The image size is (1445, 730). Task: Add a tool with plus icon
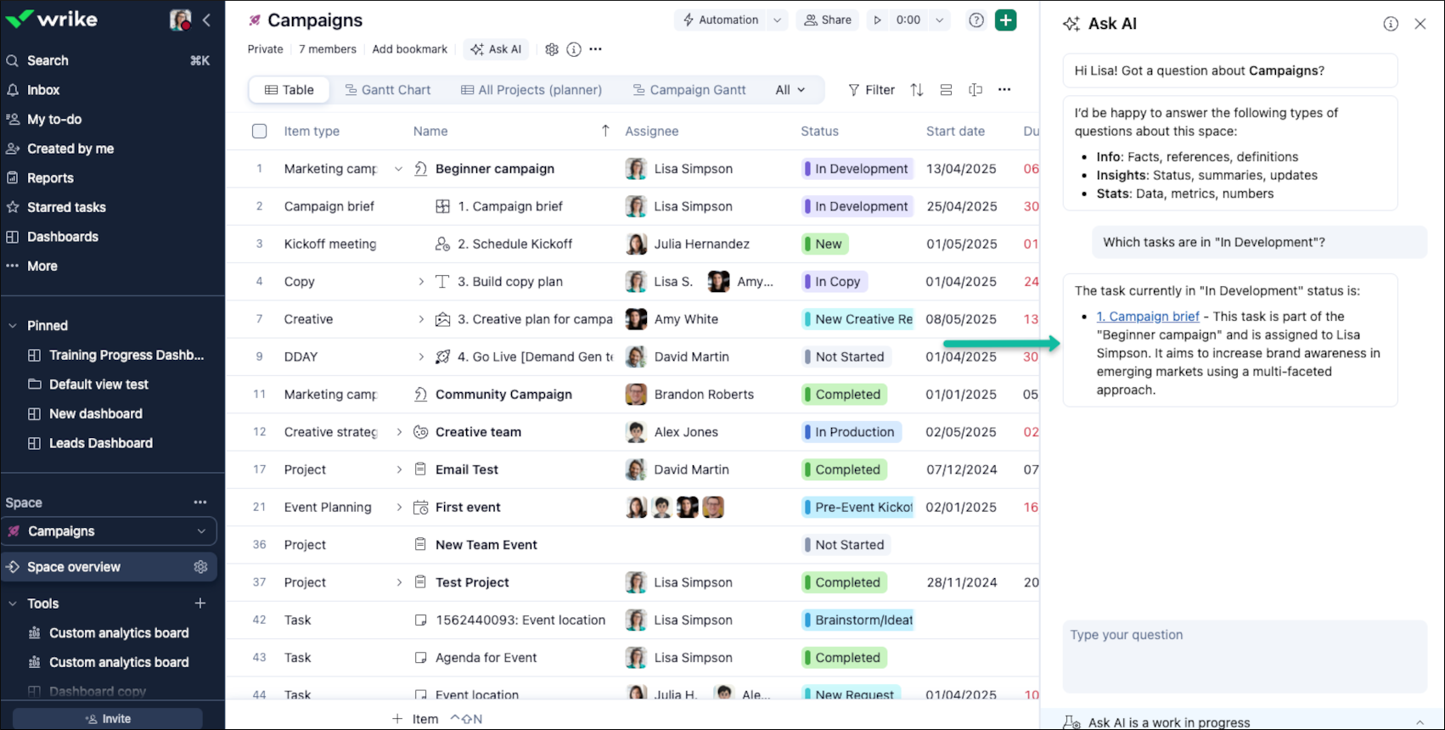point(200,604)
